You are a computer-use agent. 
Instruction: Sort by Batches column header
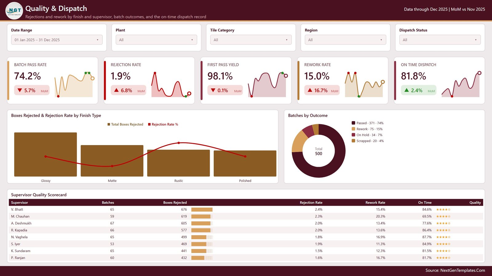click(108, 203)
